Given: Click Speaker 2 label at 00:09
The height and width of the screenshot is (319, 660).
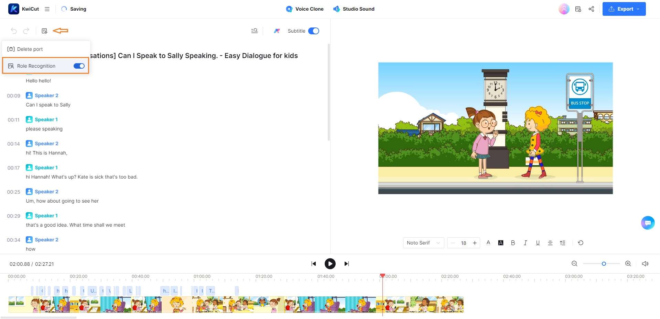Looking at the screenshot, I should [46, 95].
